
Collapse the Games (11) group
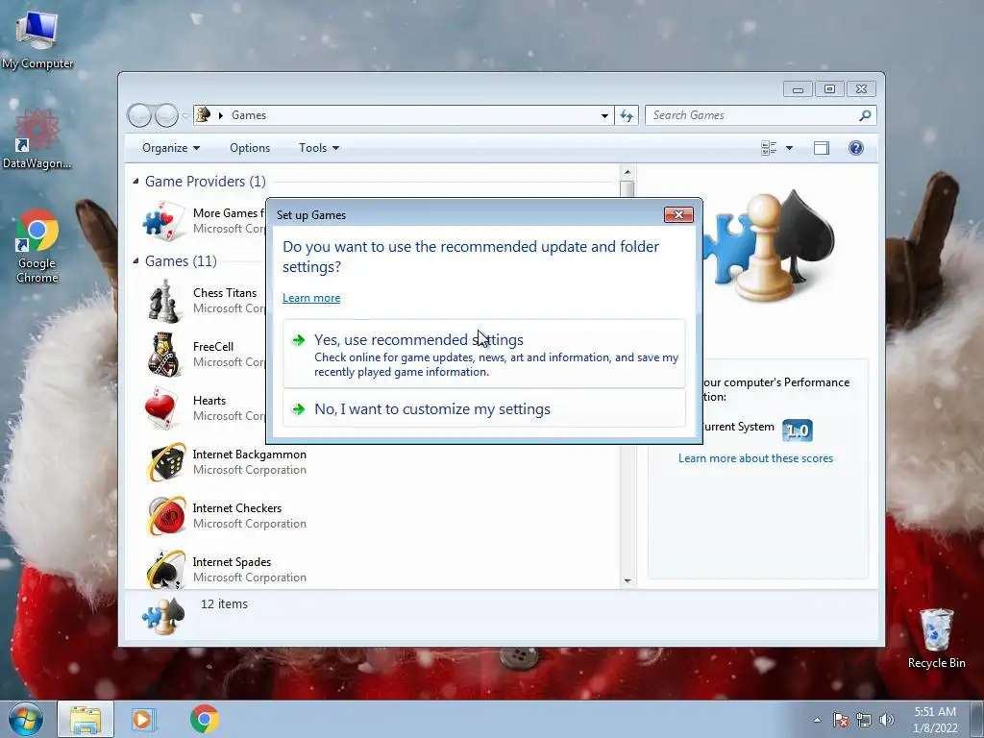(x=135, y=261)
